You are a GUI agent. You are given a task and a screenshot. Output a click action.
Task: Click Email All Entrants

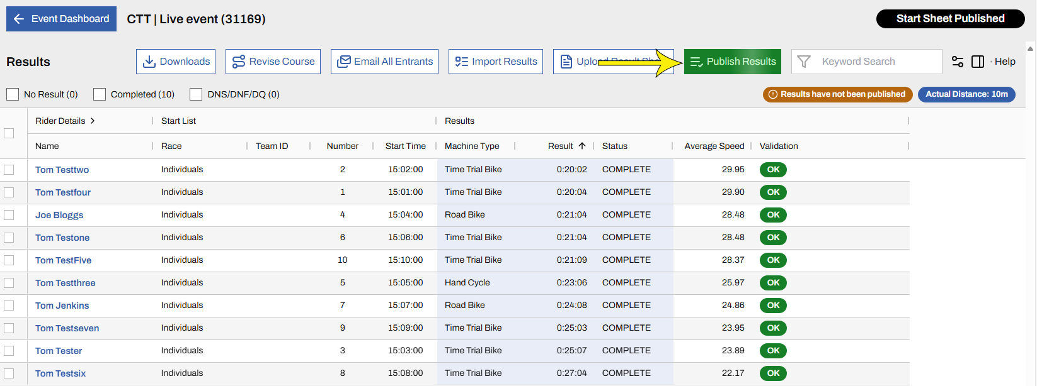pyautogui.click(x=384, y=62)
